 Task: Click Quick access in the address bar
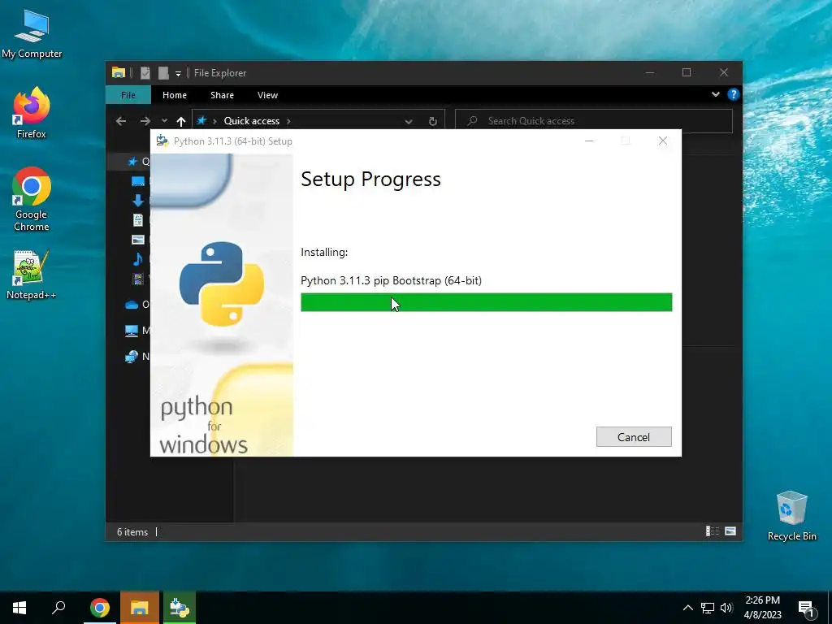pos(252,121)
